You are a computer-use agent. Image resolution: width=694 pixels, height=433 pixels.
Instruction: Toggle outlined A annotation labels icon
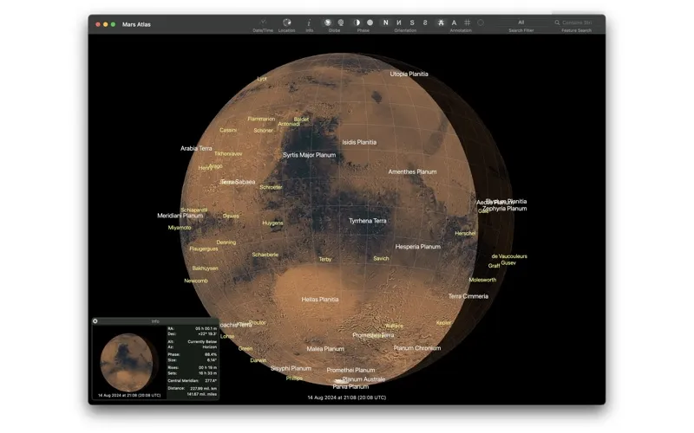[441, 23]
